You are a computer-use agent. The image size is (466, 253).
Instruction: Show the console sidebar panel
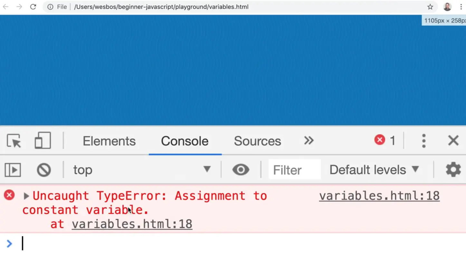tap(13, 170)
